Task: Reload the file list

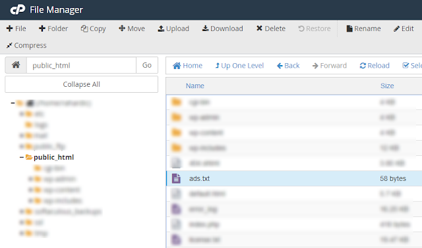Action: coord(375,66)
